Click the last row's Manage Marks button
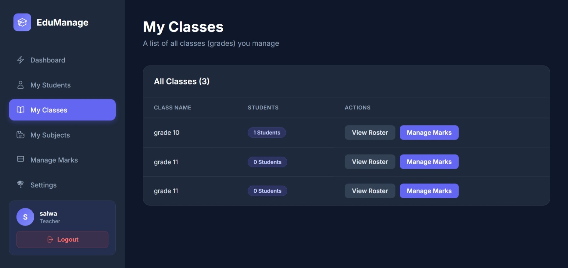This screenshot has height=268, width=568. tap(429, 191)
